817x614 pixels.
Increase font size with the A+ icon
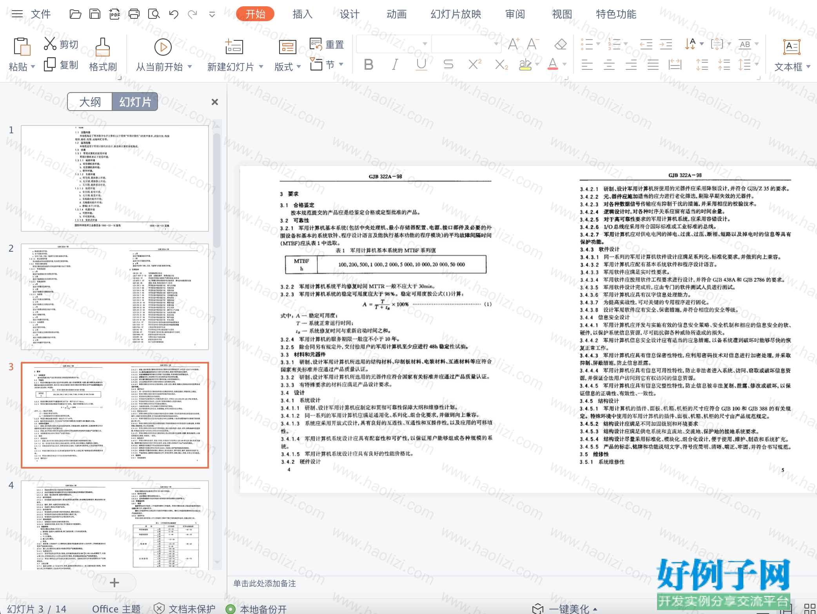pyautogui.click(x=513, y=44)
